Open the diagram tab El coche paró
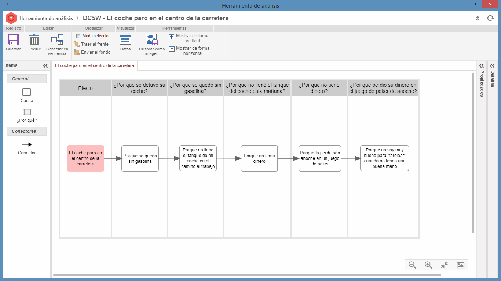This screenshot has width=501, height=281. pyautogui.click(x=94, y=66)
